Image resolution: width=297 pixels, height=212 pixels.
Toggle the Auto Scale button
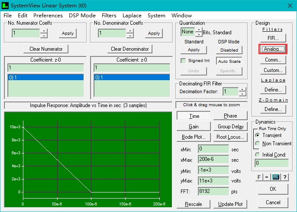(229, 61)
